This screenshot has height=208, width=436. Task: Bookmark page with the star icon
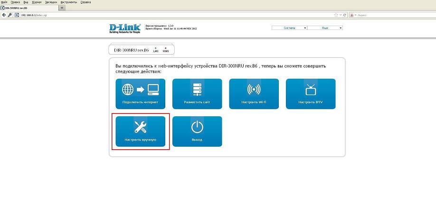(x=336, y=15)
